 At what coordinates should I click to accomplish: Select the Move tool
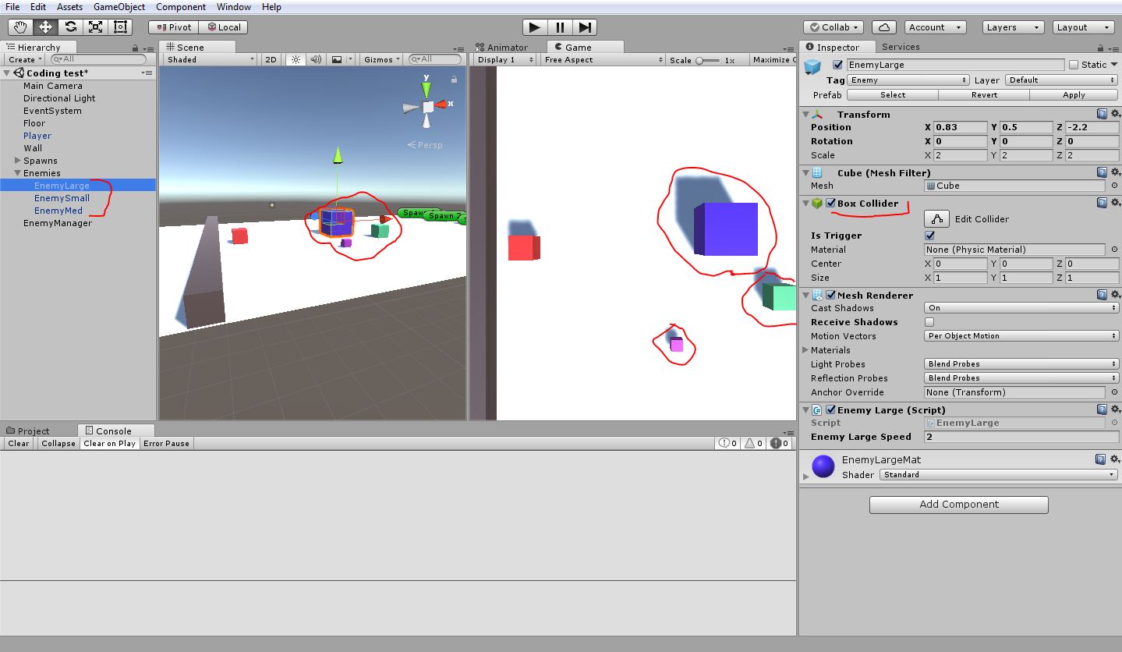tap(45, 27)
